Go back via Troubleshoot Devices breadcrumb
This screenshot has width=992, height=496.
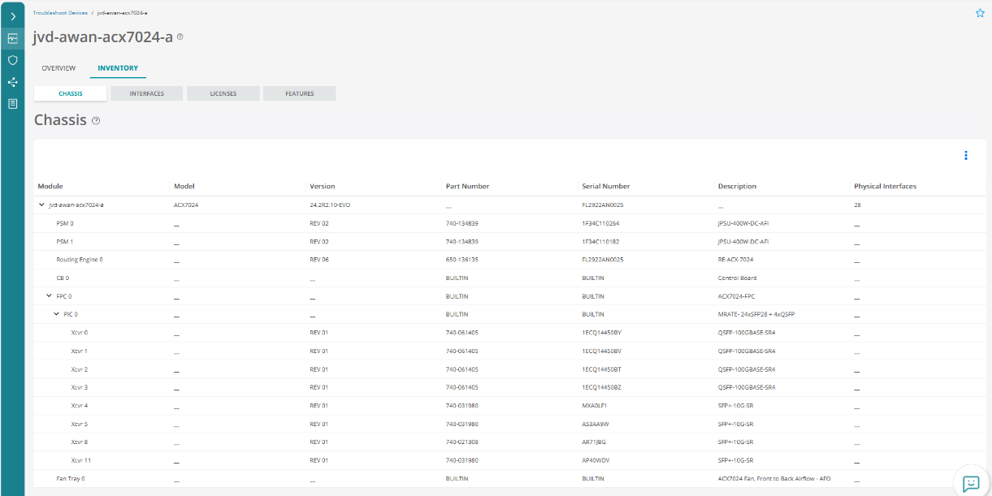60,13
